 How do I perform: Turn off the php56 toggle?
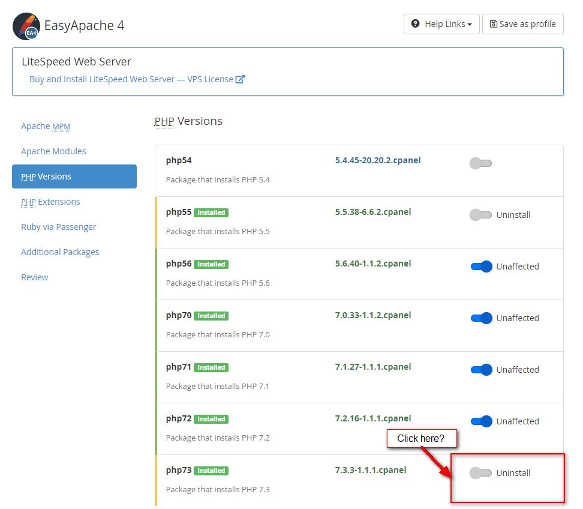click(482, 267)
